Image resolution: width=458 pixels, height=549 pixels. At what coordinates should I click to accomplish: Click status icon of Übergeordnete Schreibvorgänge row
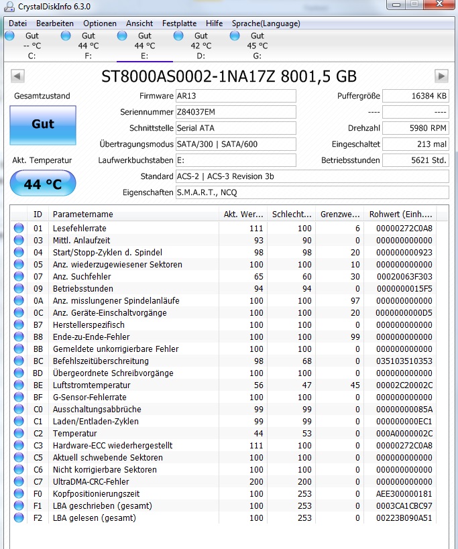click(x=19, y=373)
